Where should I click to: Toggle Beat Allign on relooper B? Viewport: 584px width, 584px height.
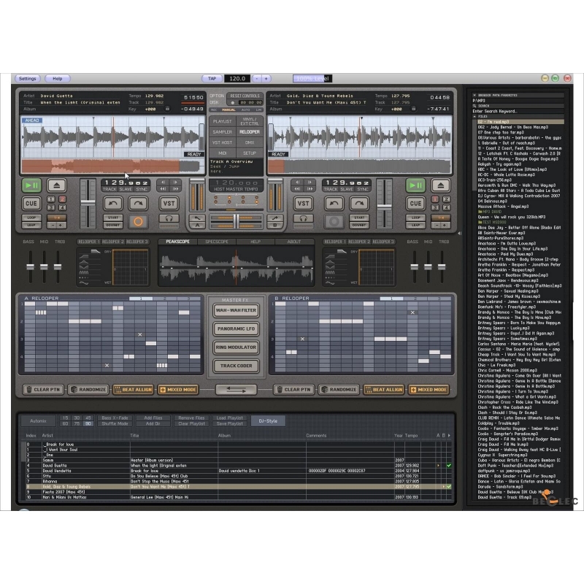(x=385, y=390)
